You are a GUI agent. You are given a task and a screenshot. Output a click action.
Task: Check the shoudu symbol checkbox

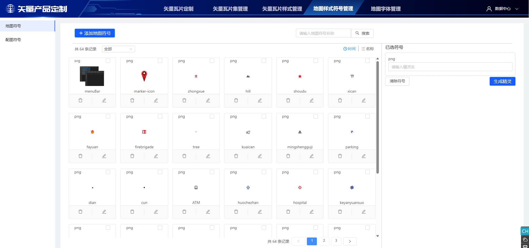click(x=316, y=61)
